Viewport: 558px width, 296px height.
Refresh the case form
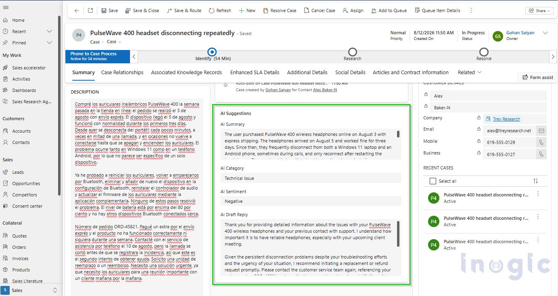pos(220,10)
